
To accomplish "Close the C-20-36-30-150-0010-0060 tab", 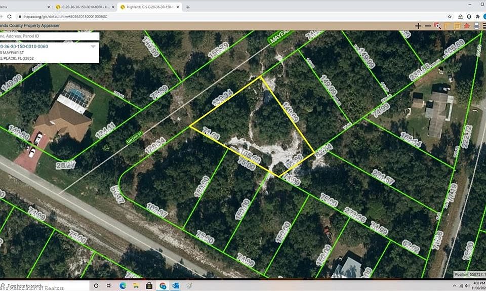I will (113, 7).
